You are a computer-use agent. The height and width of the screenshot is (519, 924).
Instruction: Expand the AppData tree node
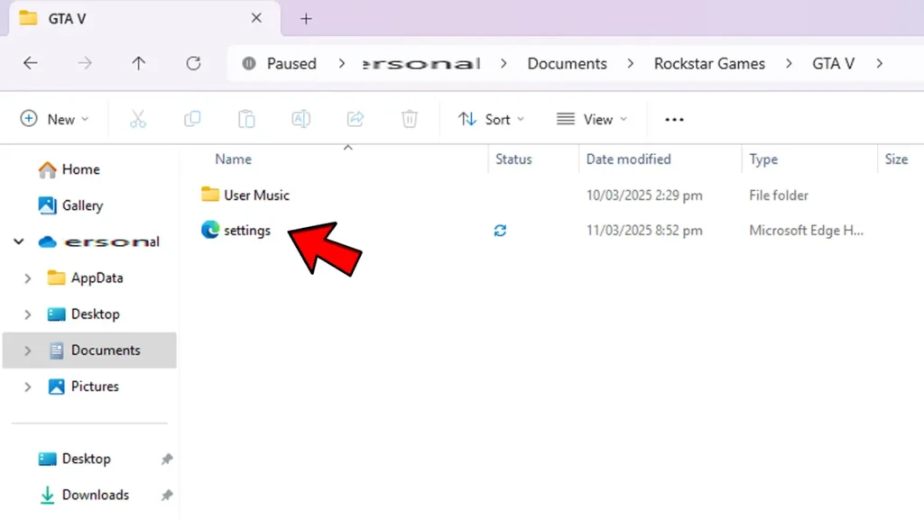point(27,278)
